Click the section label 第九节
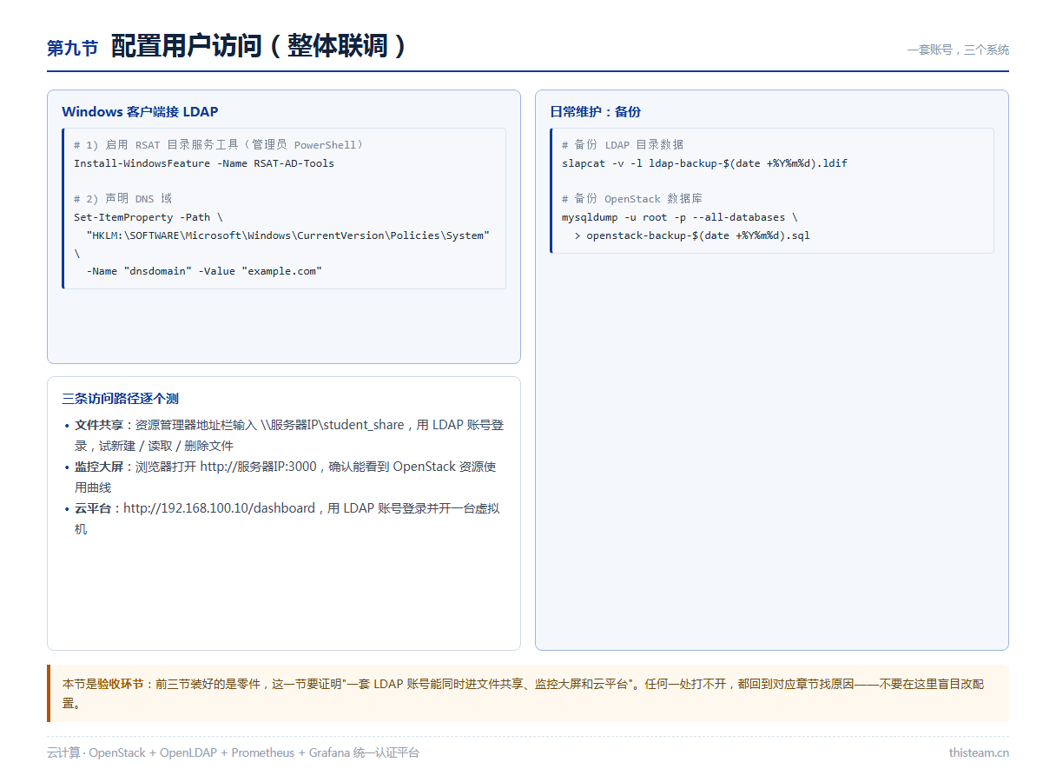This screenshot has height=782, width=1056. click(72, 49)
